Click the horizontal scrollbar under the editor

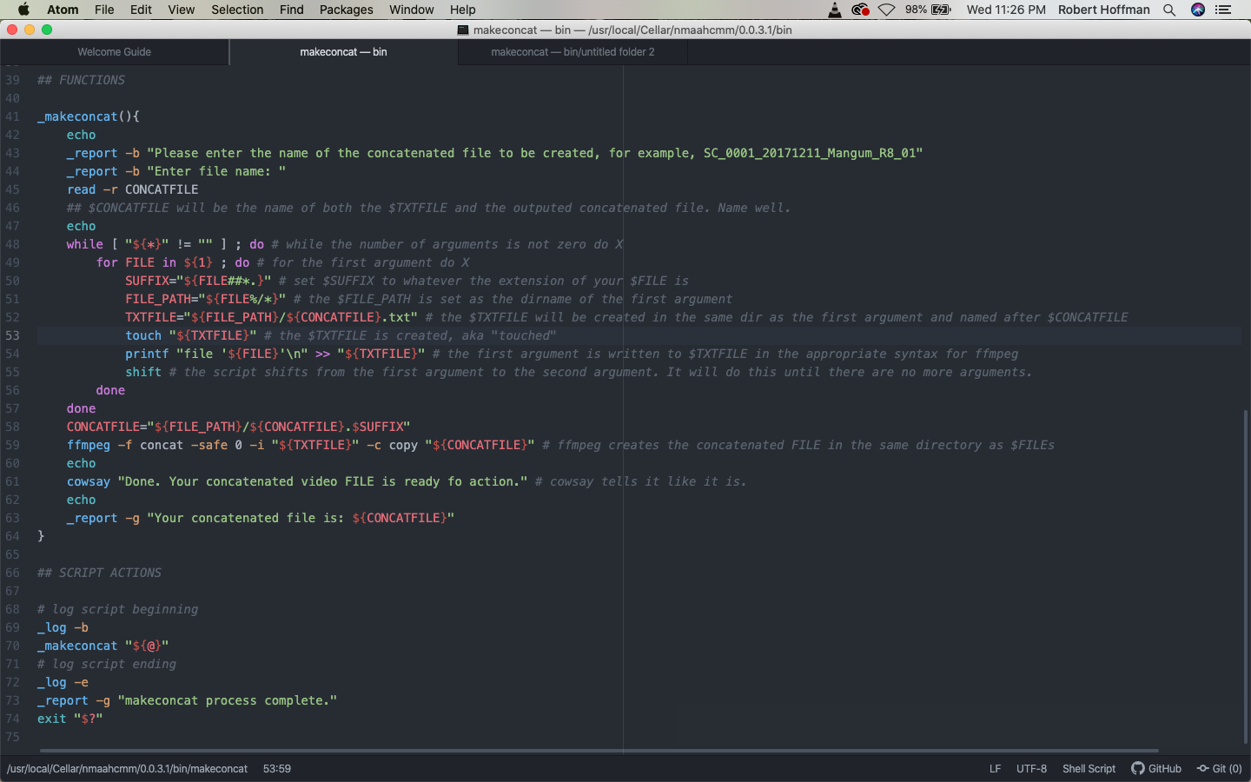tap(599, 751)
